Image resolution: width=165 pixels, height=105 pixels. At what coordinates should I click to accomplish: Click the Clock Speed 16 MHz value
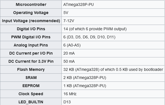[70, 94]
